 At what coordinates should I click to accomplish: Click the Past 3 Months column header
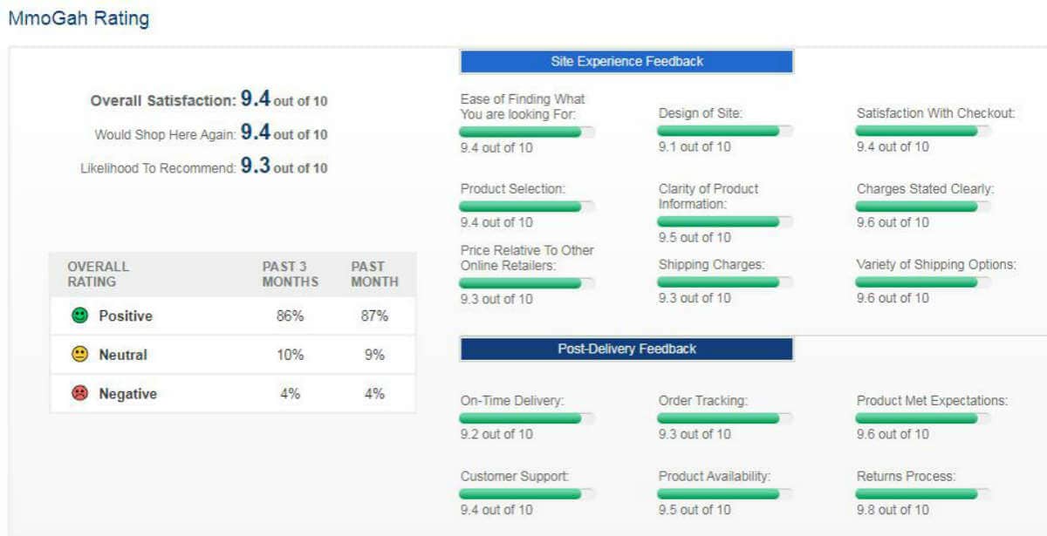point(291,274)
